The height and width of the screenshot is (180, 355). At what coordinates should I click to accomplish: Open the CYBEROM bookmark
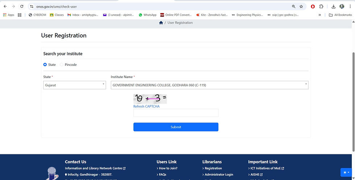tap(37, 15)
